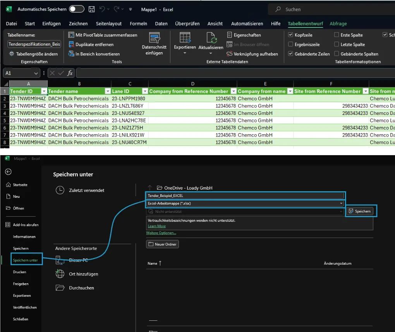
Task: Select the Abfrage ribbon tab
Action: (338, 24)
